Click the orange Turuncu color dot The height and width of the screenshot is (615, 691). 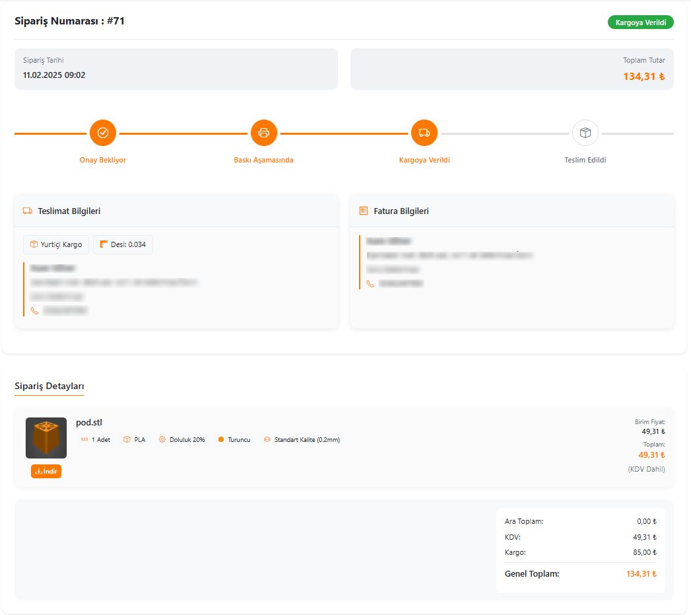click(x=221, y=440)
